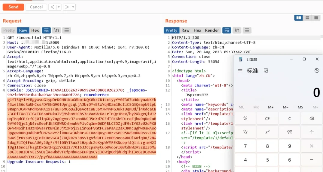Click the calculator M− memory subtract button

point(285,107)
